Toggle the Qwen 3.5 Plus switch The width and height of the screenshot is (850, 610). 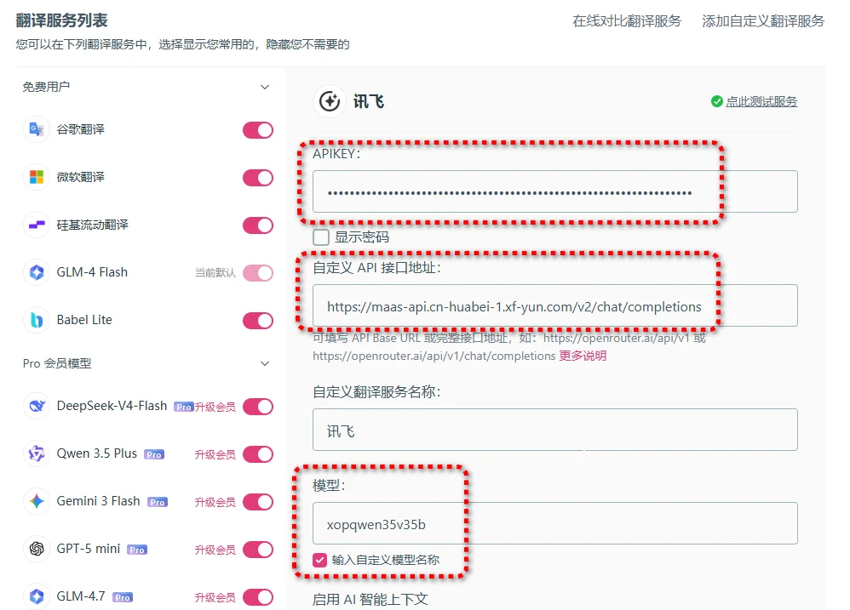258,454
